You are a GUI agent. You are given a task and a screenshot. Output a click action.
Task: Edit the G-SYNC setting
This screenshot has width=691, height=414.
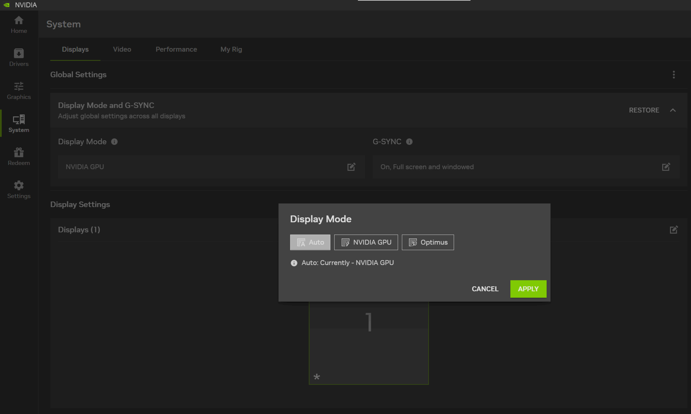coord(666,167)
